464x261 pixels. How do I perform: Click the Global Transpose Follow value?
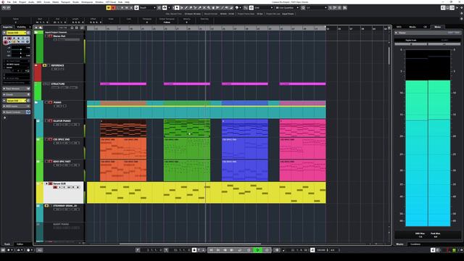(x=167, y=22)
